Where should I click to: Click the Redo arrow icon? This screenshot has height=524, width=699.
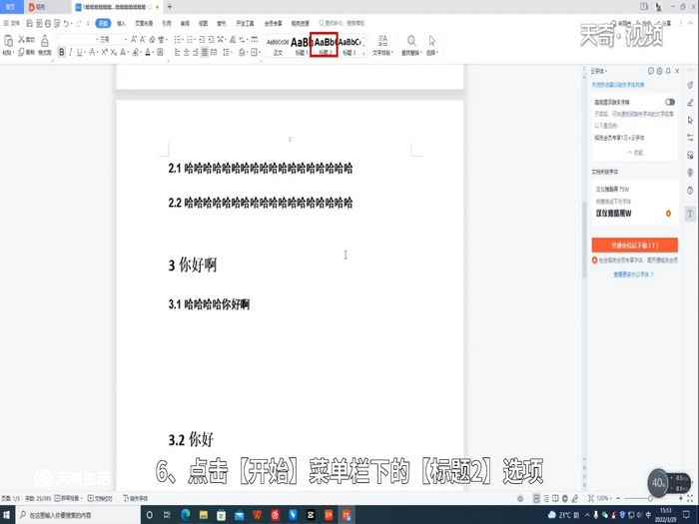click(x=79, y=23)
